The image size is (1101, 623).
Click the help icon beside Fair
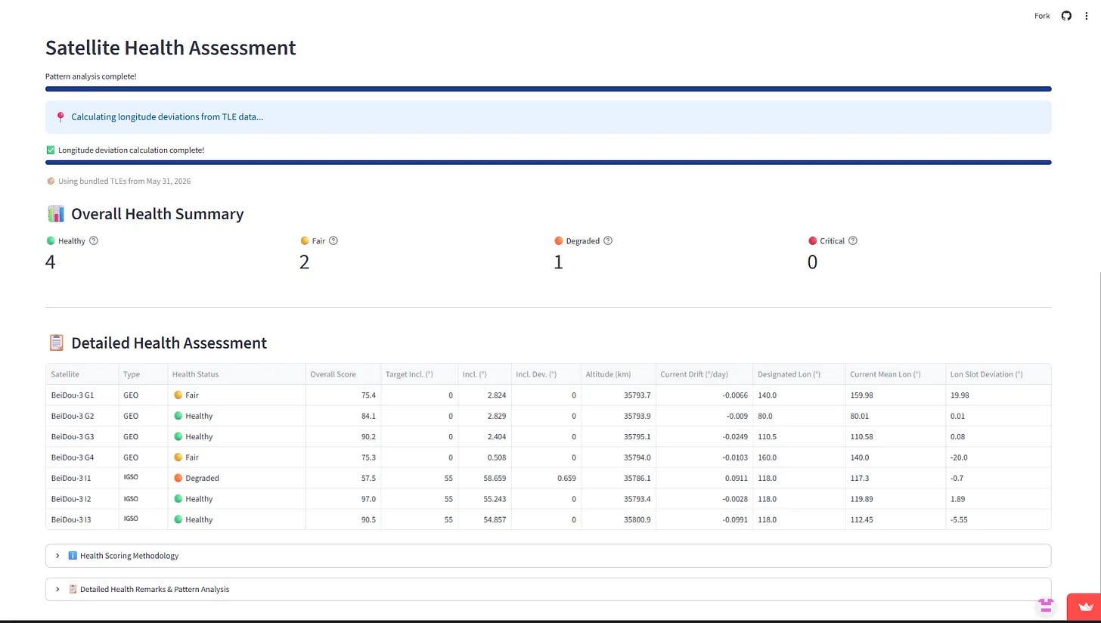(333, 240)
